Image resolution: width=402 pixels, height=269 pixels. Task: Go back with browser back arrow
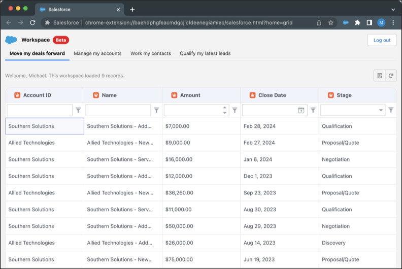(9, 22)
